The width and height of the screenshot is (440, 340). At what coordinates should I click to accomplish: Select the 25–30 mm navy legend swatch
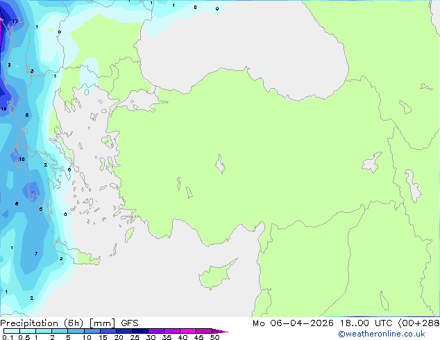pos(140,331)
